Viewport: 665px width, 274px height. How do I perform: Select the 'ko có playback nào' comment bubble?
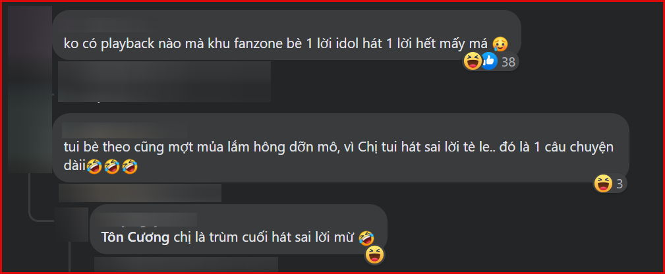[286, 35]
